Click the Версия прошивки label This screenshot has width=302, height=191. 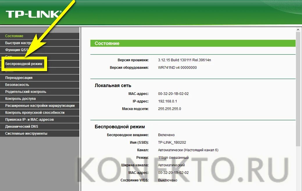[x=133, y=60]
